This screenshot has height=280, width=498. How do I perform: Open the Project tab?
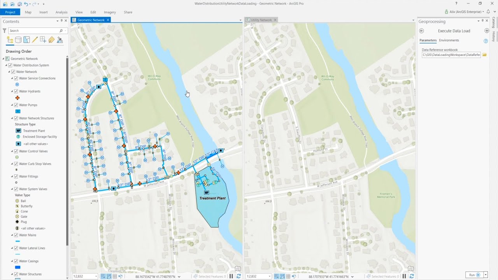pyautogui.click(x=10, y=12)
